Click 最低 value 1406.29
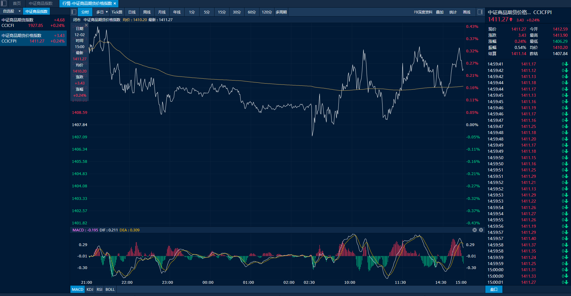 click(560, 41)
